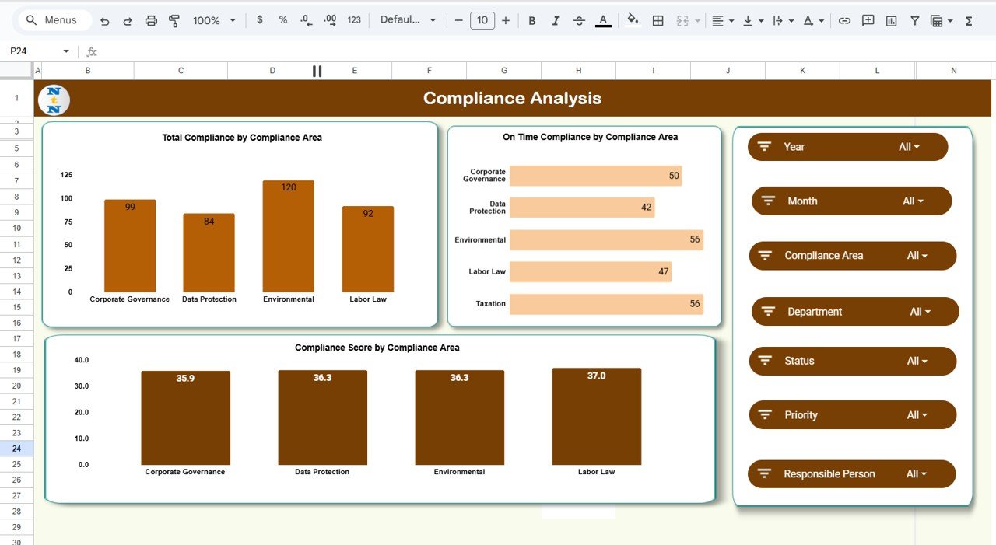The height and width of the screenshot is (545, 996).
Task: Apply percent format icon
Action: pyautogui.click(x=282, y=20)
